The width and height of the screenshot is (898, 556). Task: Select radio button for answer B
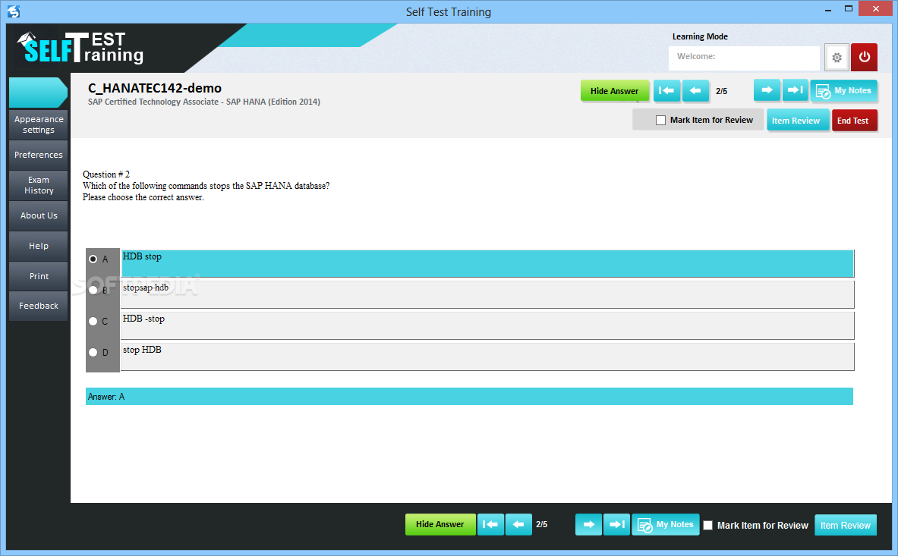pos(93,290)
